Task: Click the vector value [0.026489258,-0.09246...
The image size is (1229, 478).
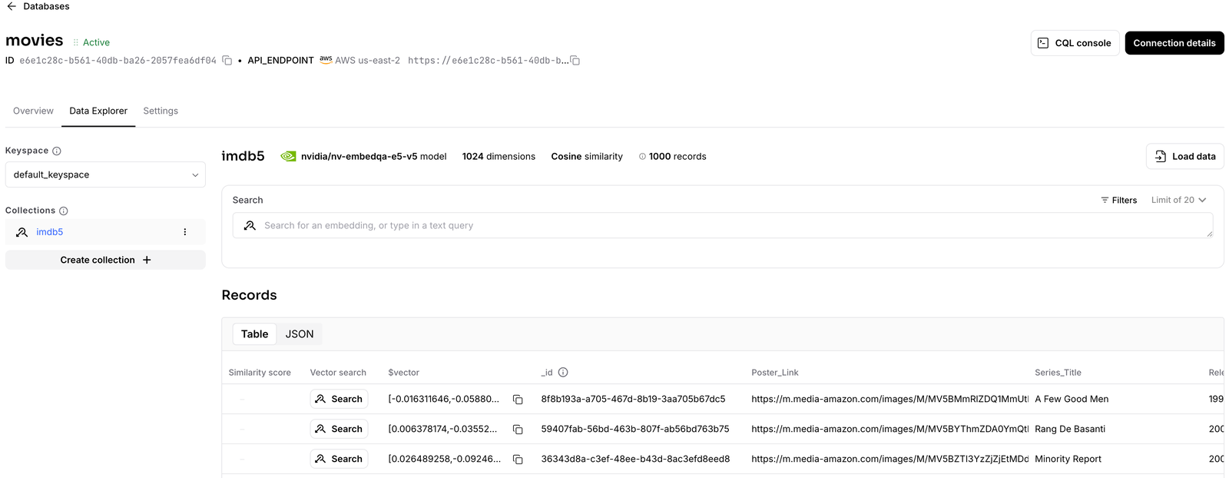Action: pyautogui.click(x=444, y=459)
